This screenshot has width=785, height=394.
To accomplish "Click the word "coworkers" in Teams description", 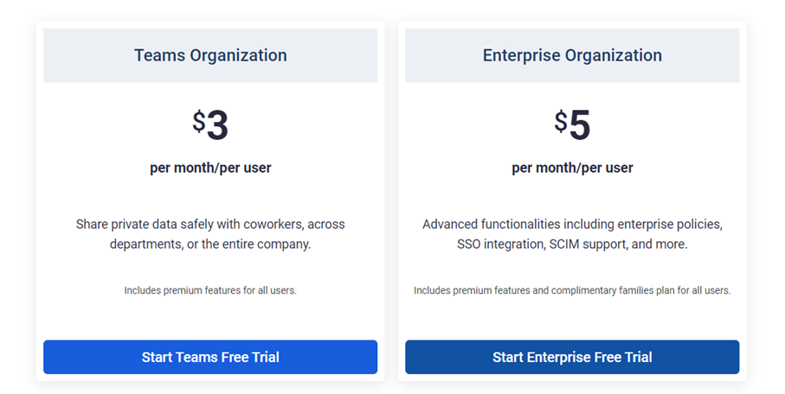I will point(273,225).
